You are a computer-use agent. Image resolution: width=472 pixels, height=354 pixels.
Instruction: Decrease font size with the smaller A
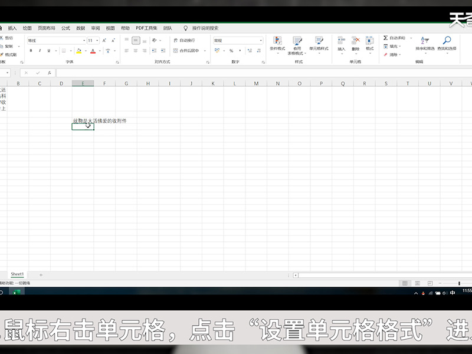pos(113,40)
